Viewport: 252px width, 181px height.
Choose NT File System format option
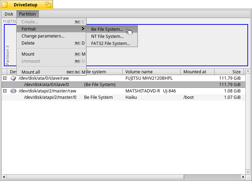(107, 36)
